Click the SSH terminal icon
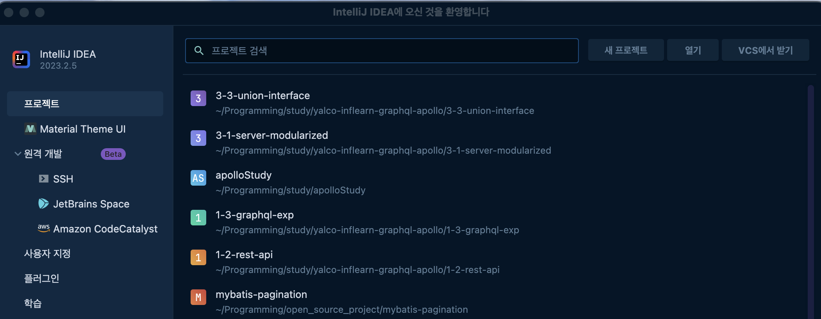 pos(44,179)
